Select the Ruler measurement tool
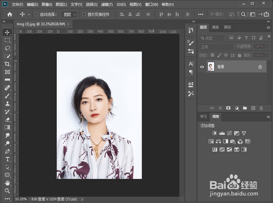This screenshot has height=203, width=273. click(x=7, y=80)
